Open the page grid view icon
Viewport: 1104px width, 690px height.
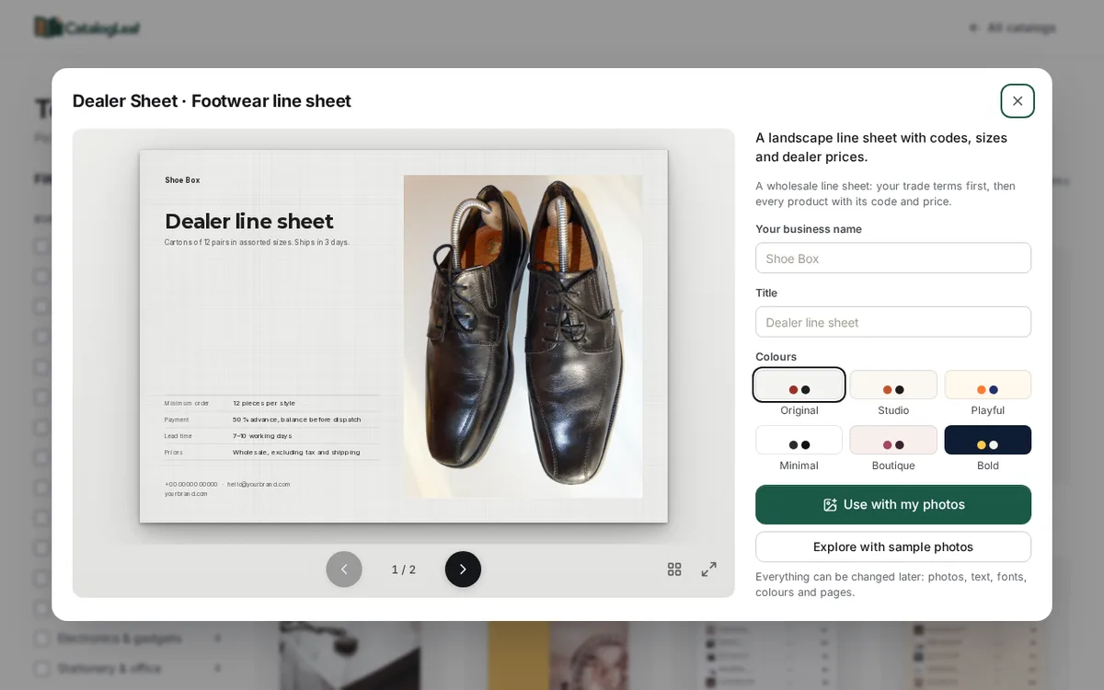[x=674, y=569]
